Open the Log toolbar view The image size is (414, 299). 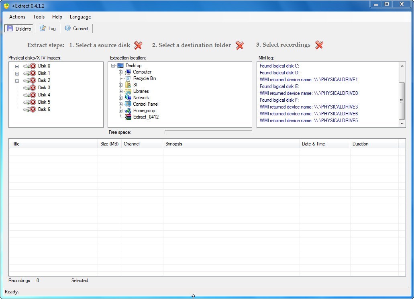[x=47, y=29]
